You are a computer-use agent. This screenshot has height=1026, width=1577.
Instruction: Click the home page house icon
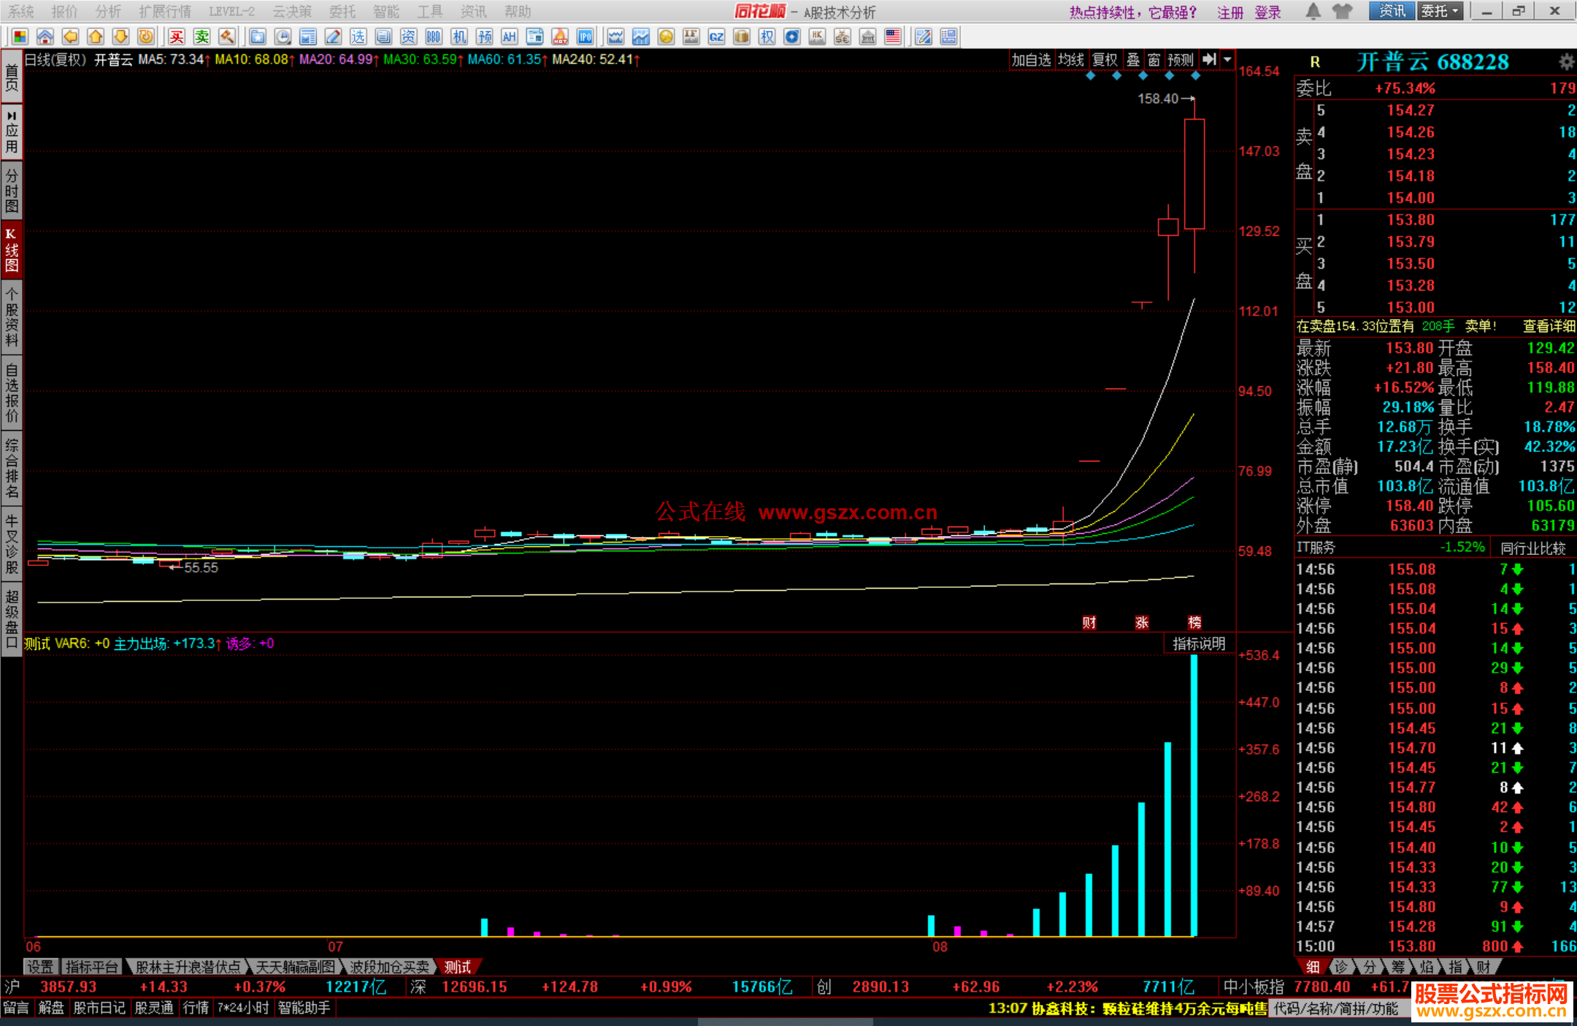click(45, 37)
